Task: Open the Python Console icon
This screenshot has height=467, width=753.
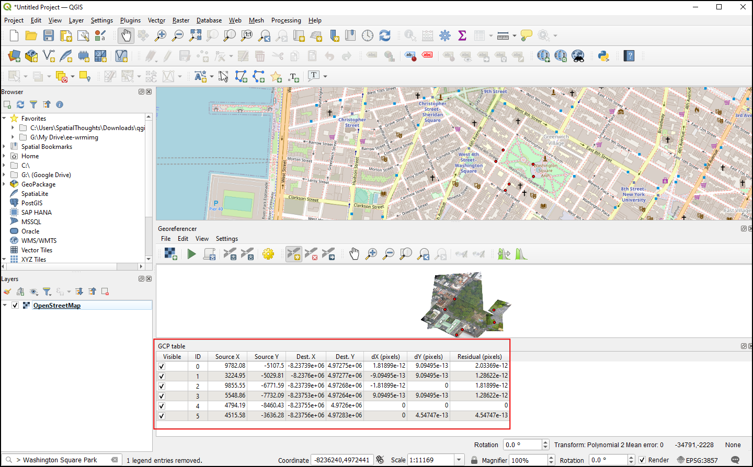Action: [x=603, y=56]
